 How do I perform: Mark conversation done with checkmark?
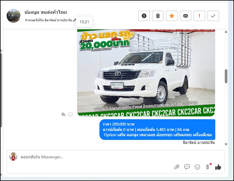pyautogui.click(x=213, y=16)
